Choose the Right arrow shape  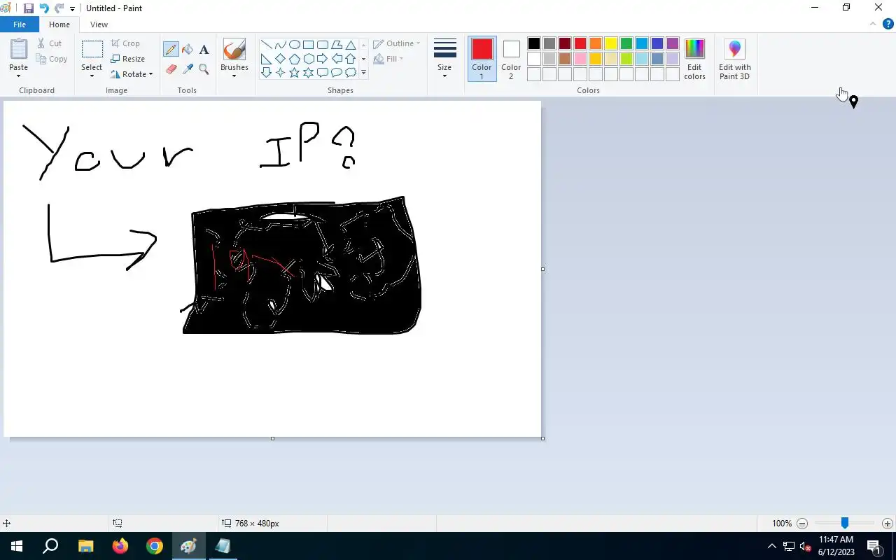(x=322, y=59)
